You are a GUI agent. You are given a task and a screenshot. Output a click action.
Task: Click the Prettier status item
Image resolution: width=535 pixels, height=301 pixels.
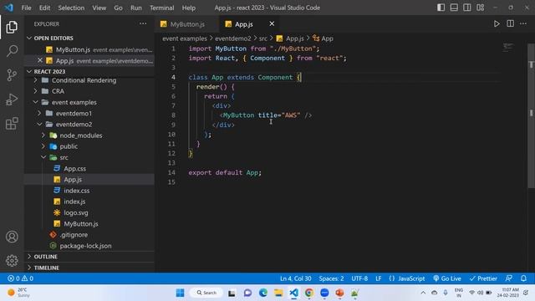[483, 278]
